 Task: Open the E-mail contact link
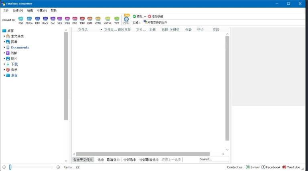click(253, 167)
